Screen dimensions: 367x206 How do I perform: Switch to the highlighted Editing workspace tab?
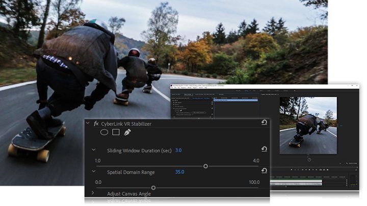(x=247, y=91)
